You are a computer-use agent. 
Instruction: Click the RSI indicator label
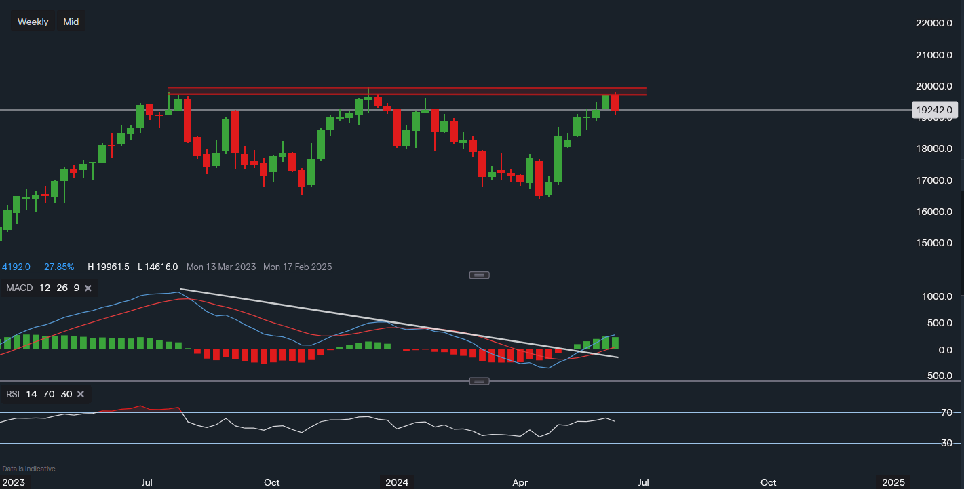pyautogui.click(x=14, y=394)
